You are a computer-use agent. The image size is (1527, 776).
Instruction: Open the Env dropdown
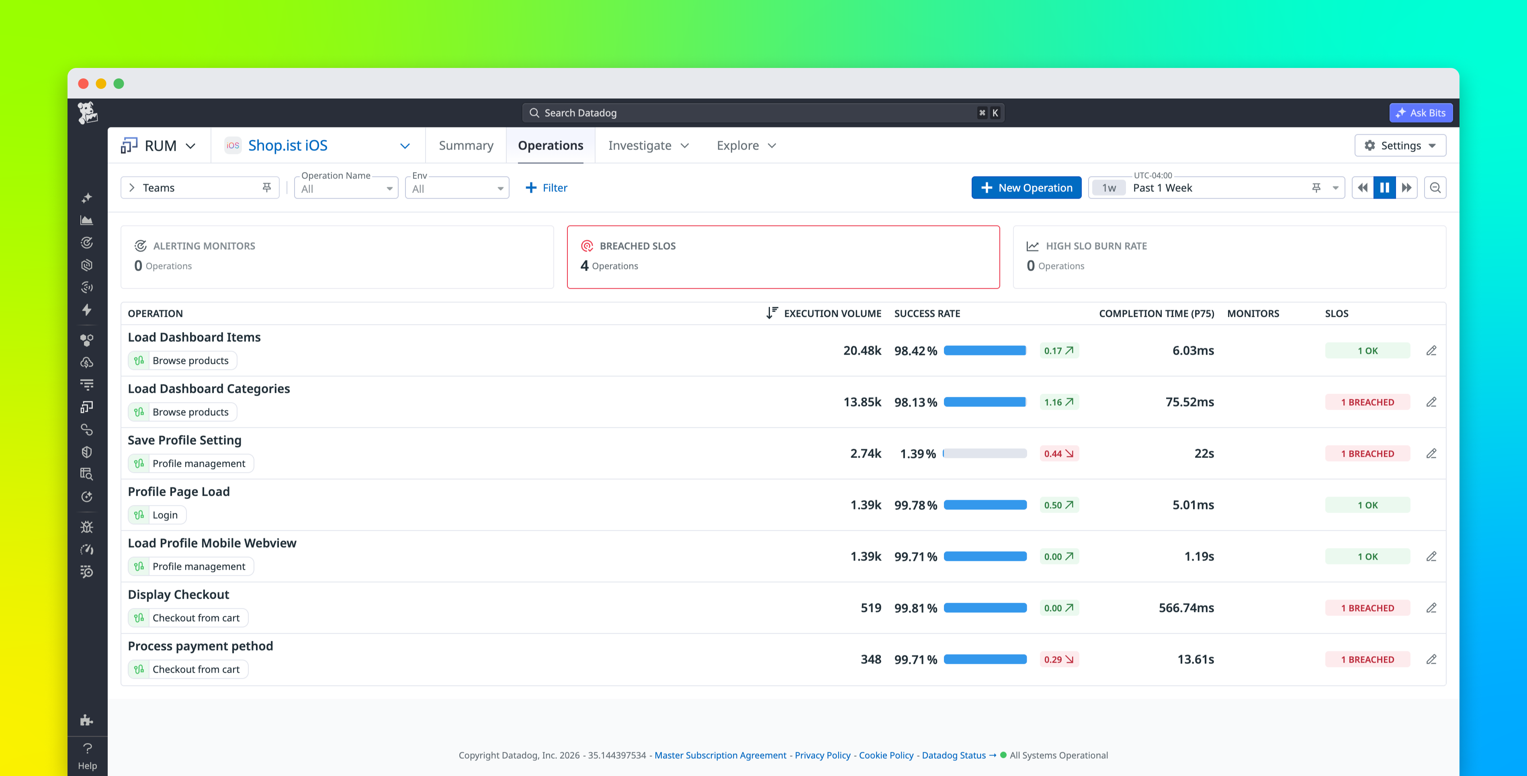pos(457,188)
